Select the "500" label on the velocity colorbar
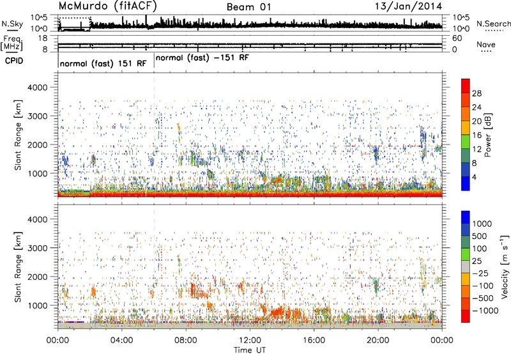 coord(479,236)
